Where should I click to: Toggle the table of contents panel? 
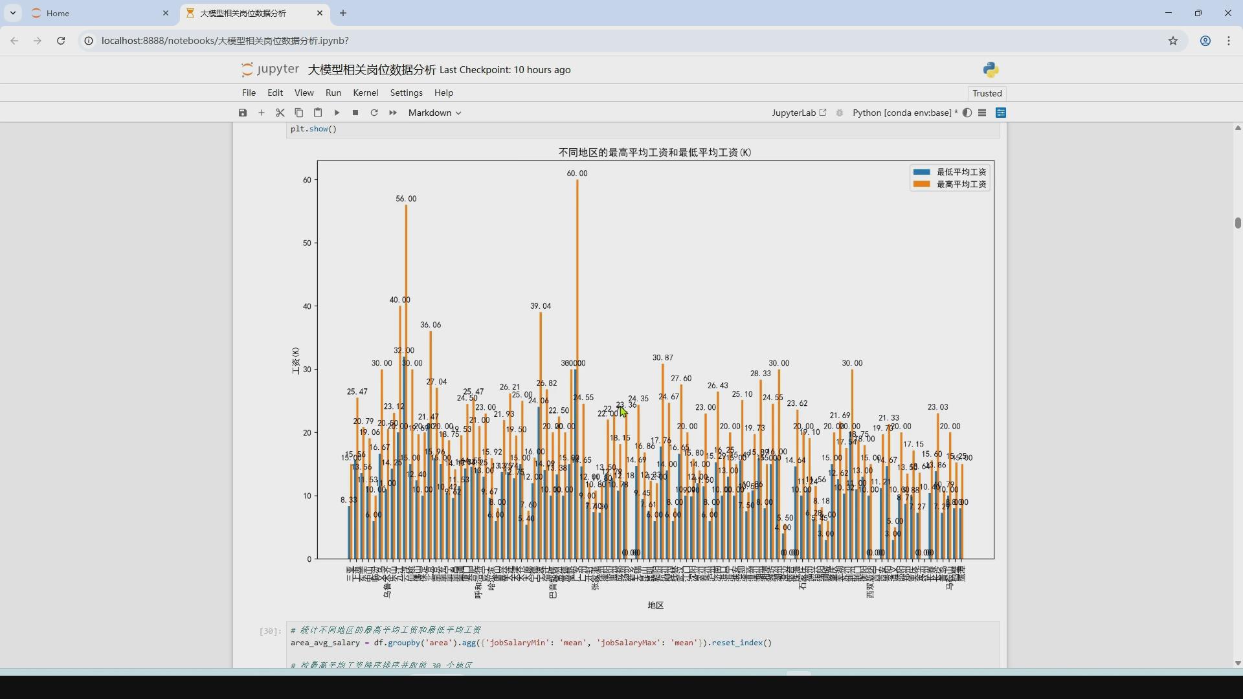[982, 113]
